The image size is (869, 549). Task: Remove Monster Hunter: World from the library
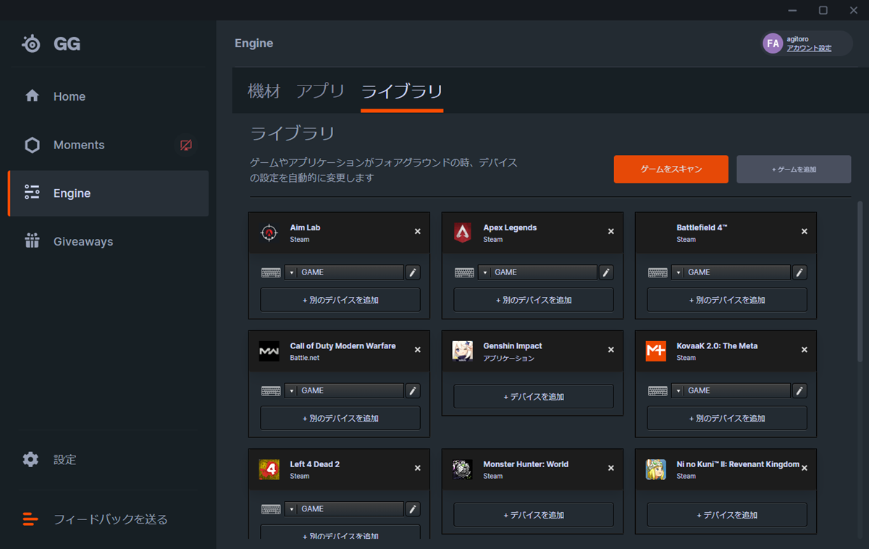(610, 468)
